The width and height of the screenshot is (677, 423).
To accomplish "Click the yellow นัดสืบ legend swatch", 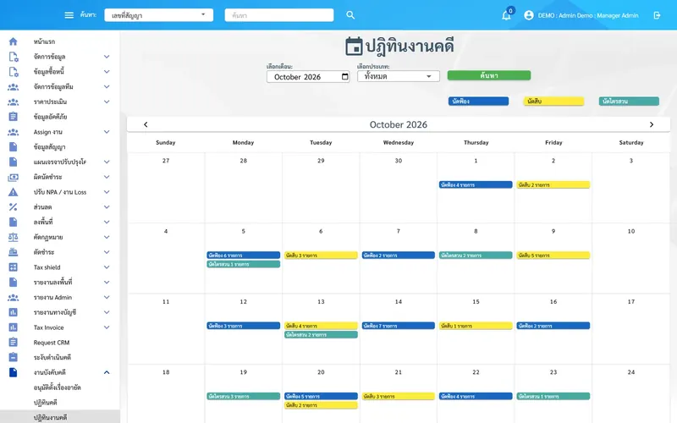I will pos(553,102).
